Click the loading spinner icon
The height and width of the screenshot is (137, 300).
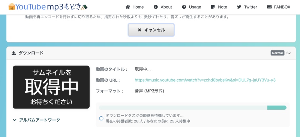coord(101,118)
